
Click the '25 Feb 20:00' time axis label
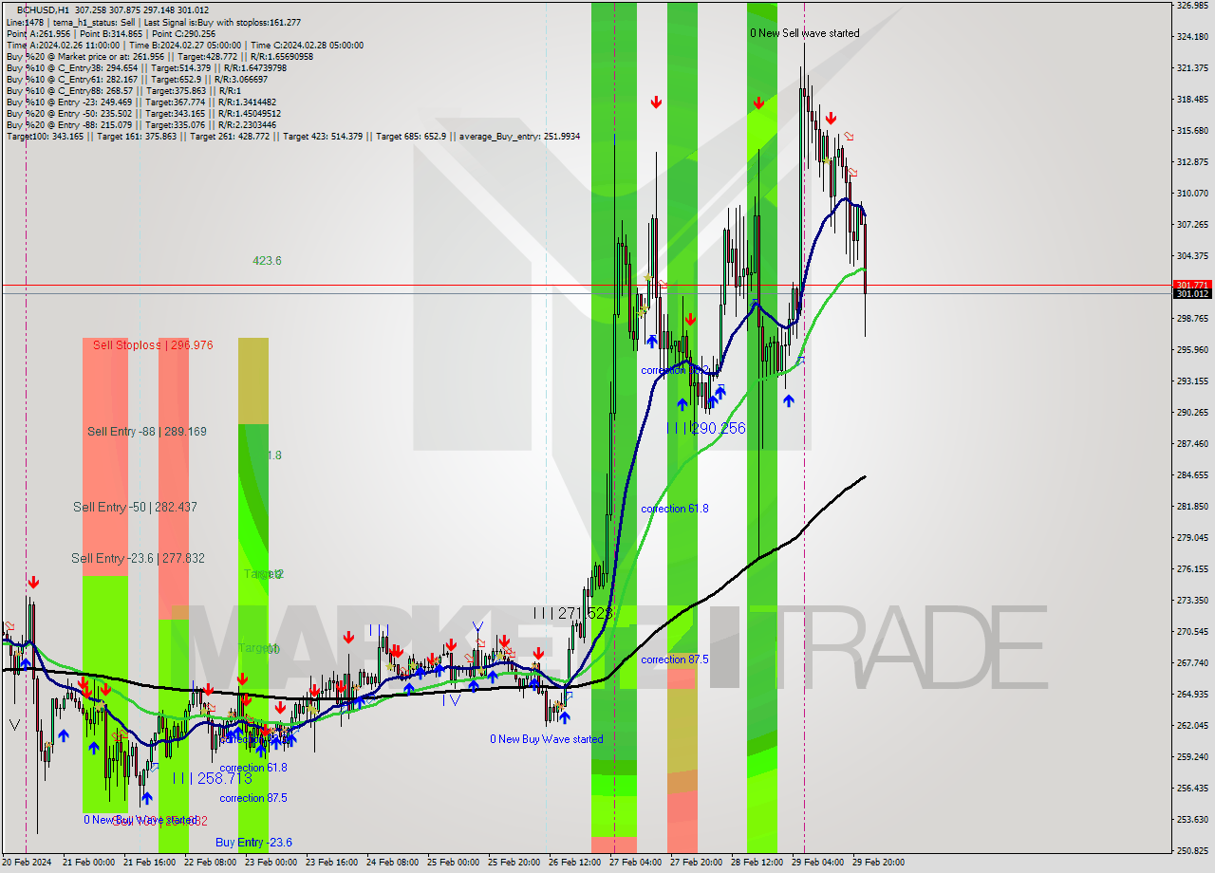point(514,863)
